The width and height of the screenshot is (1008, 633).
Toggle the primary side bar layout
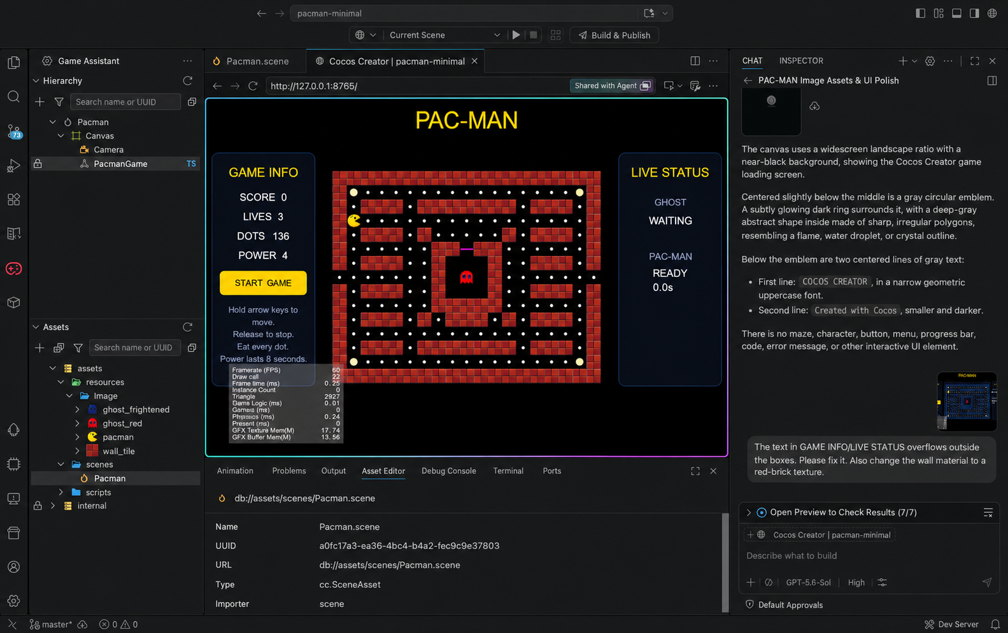tap(920, 13)
